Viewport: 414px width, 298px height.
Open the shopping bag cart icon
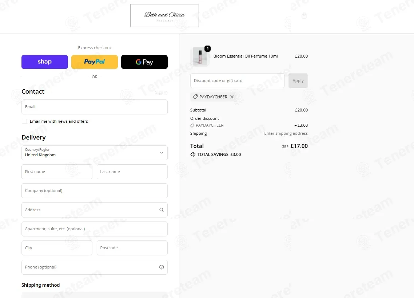point(304,16)
